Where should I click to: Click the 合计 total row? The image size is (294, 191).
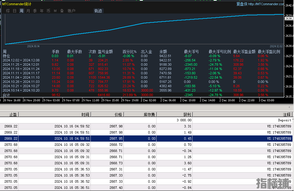click(7, 95)
